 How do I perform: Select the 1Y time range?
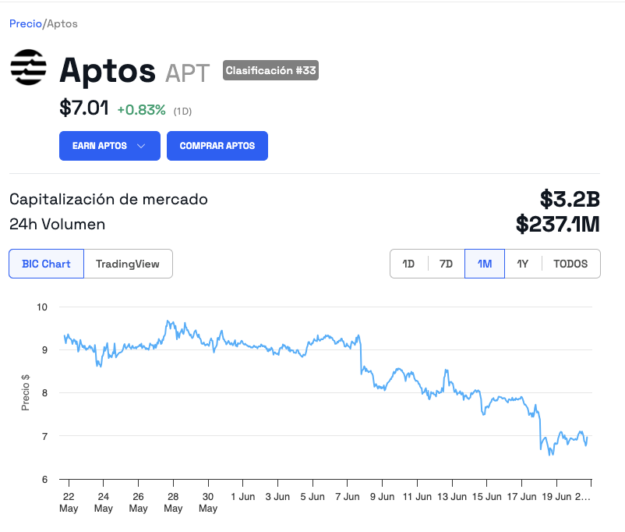[x=523, y=264]
